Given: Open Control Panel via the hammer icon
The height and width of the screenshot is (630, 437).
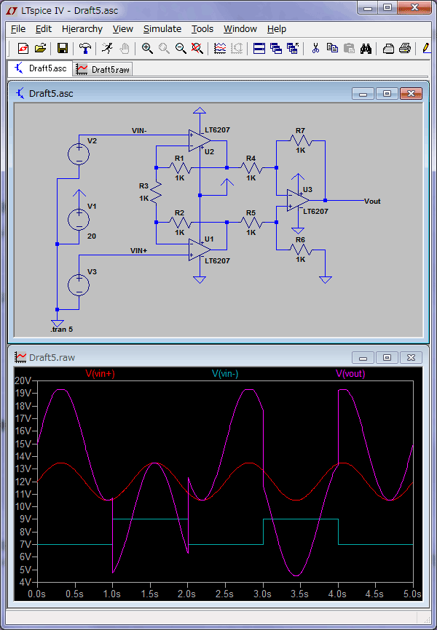Looking at the screenshot, I should (x=85, y=49).
